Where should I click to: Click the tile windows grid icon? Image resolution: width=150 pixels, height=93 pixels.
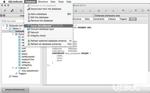[x=142, y=10]
